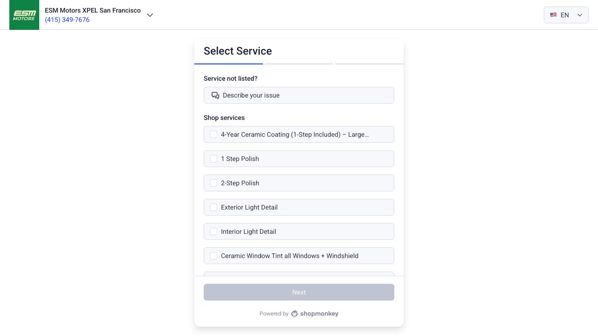This screenshot has height=336, width=598.
Task: Click the chat bubble icon beside Describe your issue
Action: 215,95
